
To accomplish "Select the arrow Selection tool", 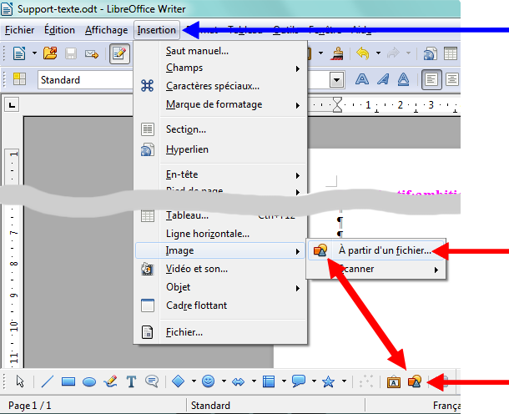I will (x=20, y=381).
